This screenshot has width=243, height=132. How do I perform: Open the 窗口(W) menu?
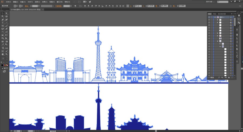[59, 2]
